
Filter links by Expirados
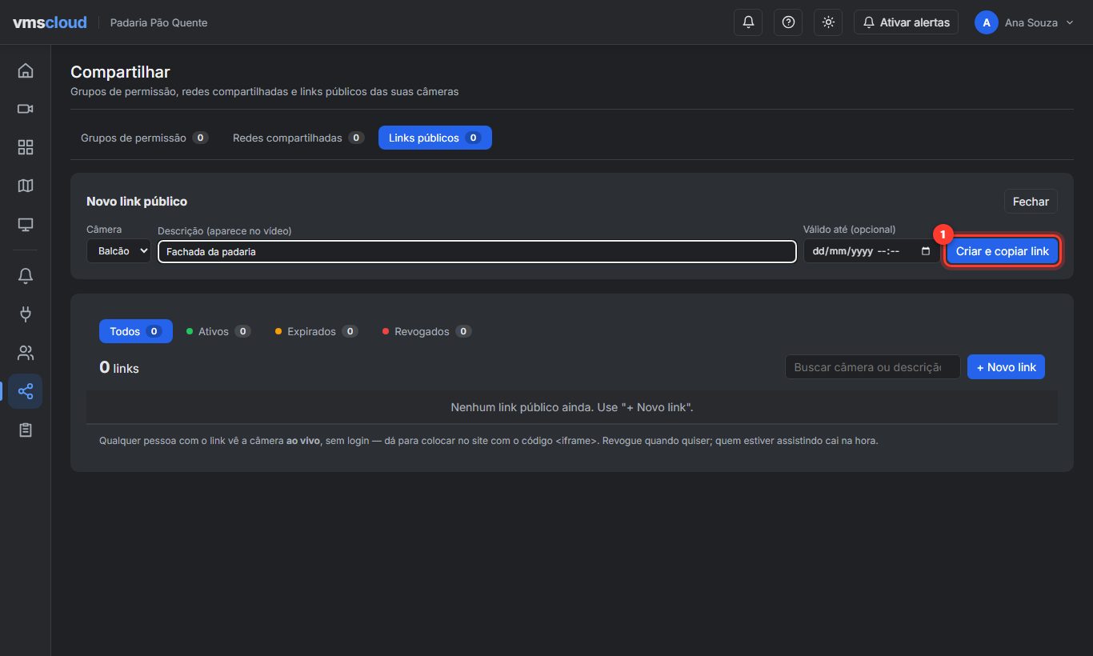(x=317, y=331)
